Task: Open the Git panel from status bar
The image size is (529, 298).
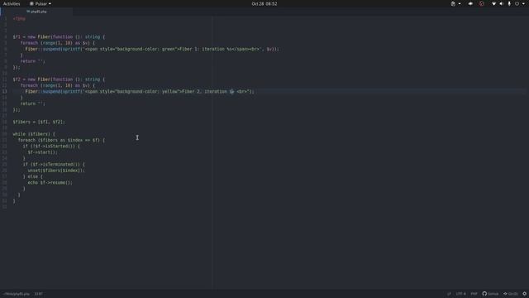Action: (x=511, y=294)
